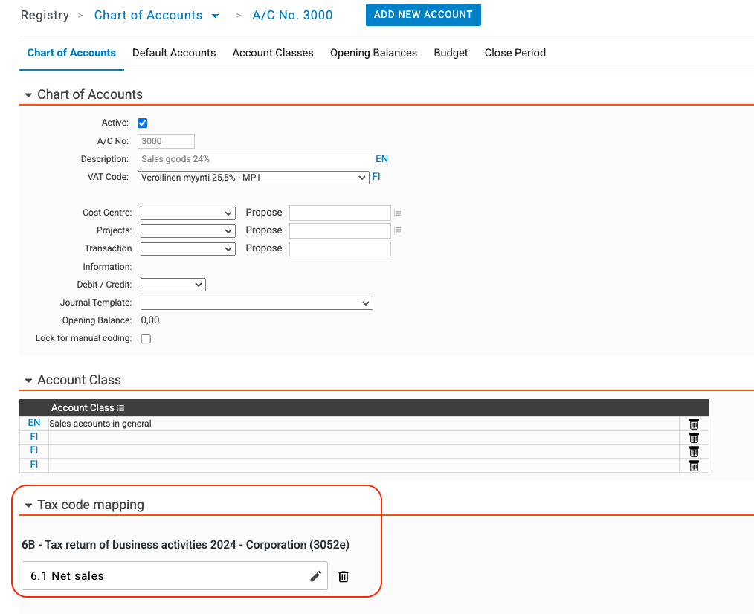Click the trash icon in the last account class row
The width and height of the screenshot is (754, 614).
694,465
